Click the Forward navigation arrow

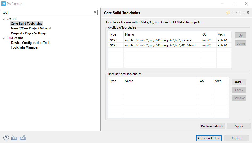coord(238,12)
